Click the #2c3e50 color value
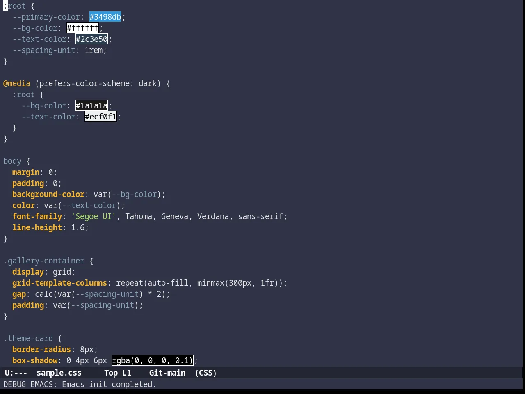The width and height of the screenshot is (525, 394). click(x=92, y=39)
